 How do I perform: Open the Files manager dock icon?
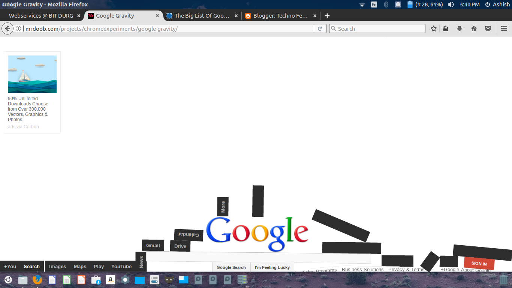pos(23,280)
